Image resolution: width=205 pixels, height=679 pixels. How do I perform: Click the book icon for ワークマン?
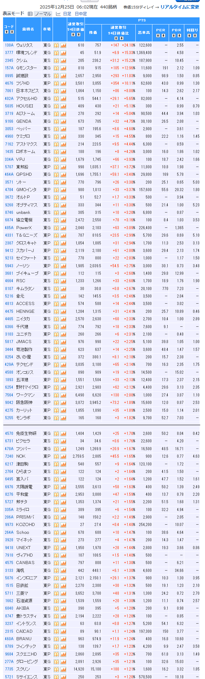(56, 395)
